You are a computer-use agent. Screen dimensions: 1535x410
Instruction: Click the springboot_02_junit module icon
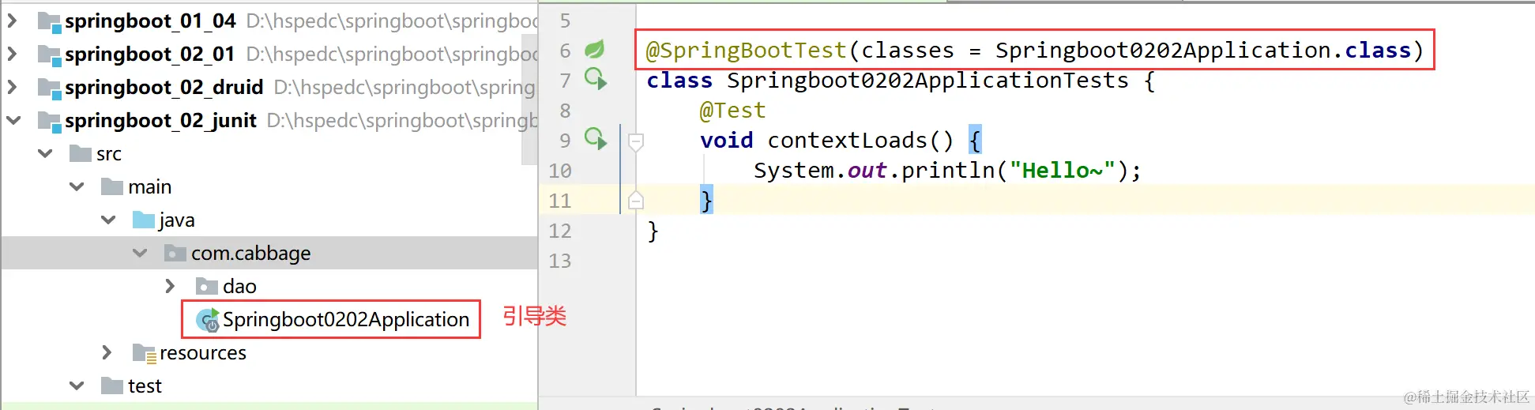coord(49,122)
